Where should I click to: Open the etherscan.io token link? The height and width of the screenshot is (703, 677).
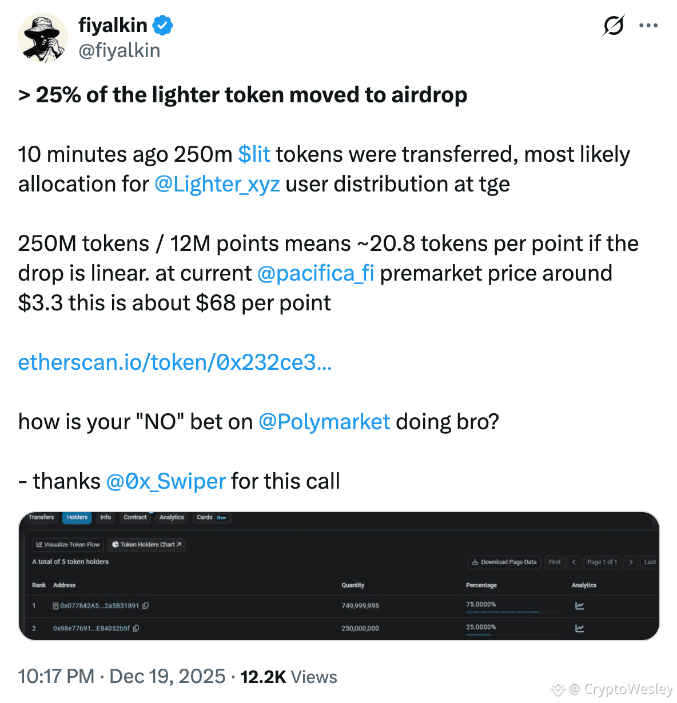[175, 362]
